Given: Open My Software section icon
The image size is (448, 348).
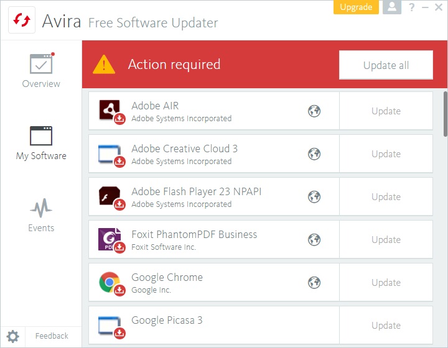Looking at the screenshot, I should [x=41, y=135].
